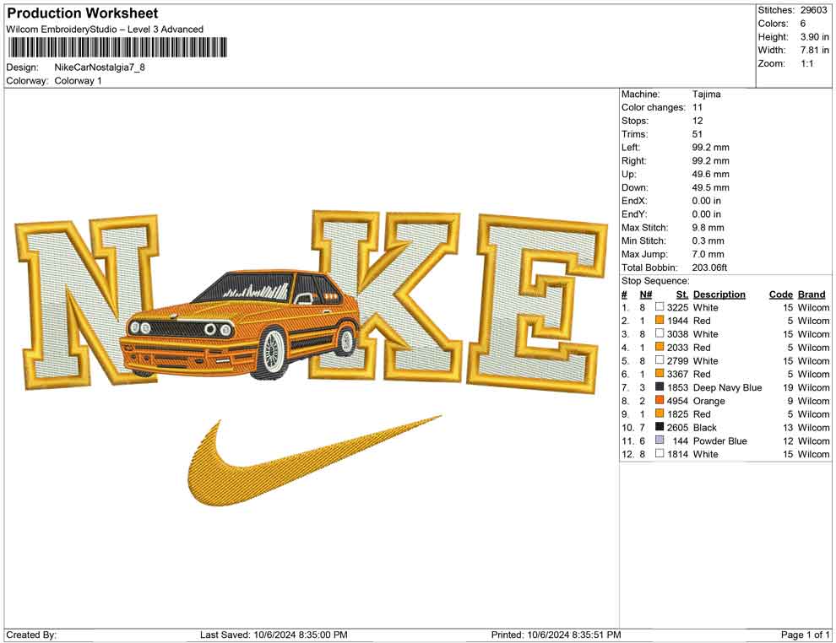836x643 pixels.
Task: Click the 'Black' description in row 10
Action: [705, 427]
